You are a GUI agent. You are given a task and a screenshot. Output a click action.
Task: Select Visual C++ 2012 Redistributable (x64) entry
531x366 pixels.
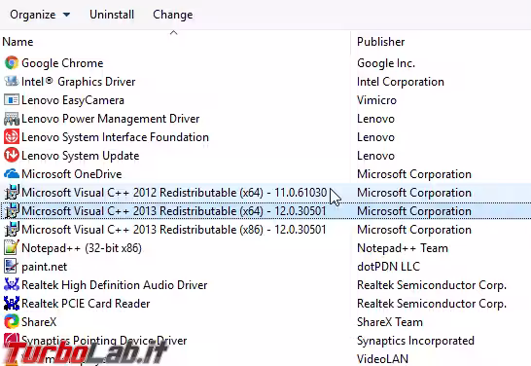point(174,192)
